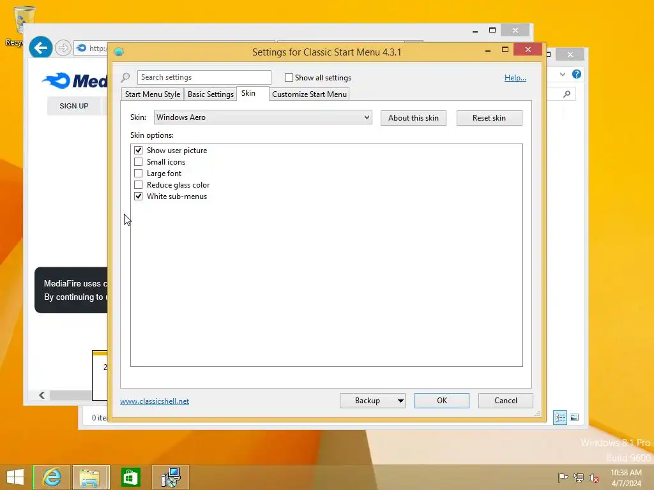Switch to Basic Settings tab
Viewport: 654px width, 490px height.
coord(211,94)
